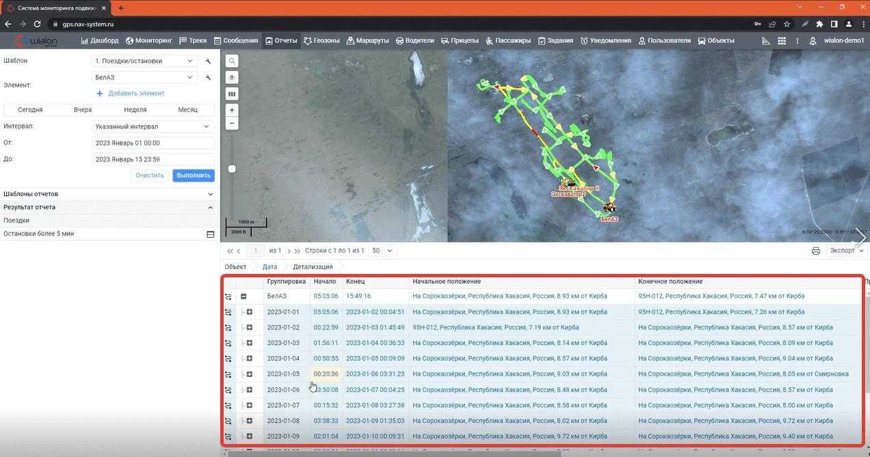Click the От date field

coord(153,143)
